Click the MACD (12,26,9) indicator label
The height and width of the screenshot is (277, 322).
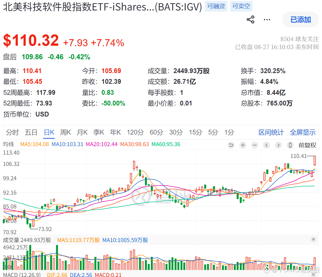(x=22, y=274)
